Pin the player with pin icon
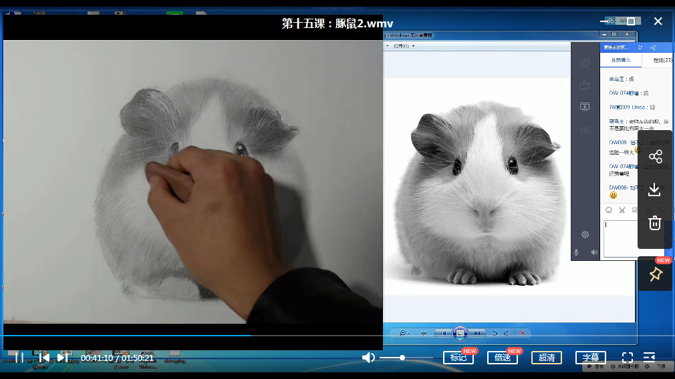675x379 pixels. click(656, 274)
